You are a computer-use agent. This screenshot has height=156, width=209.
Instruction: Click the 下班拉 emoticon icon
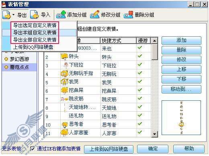[66, 65]
